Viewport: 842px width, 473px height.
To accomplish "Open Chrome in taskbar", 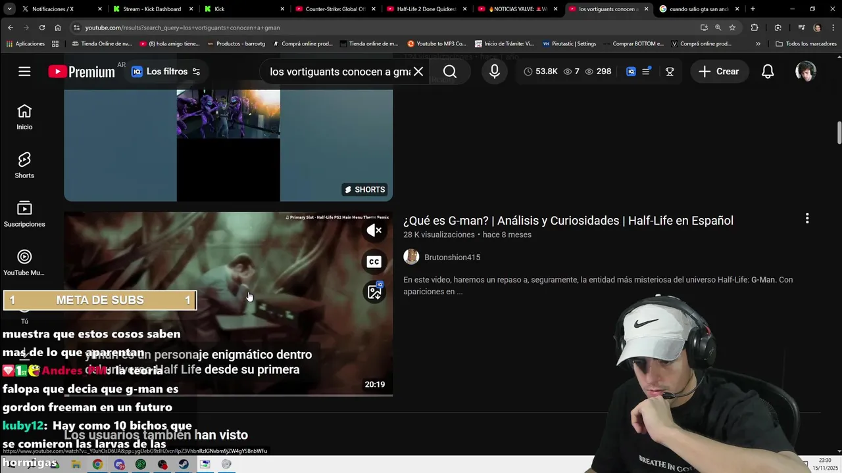I will point(97,464).
